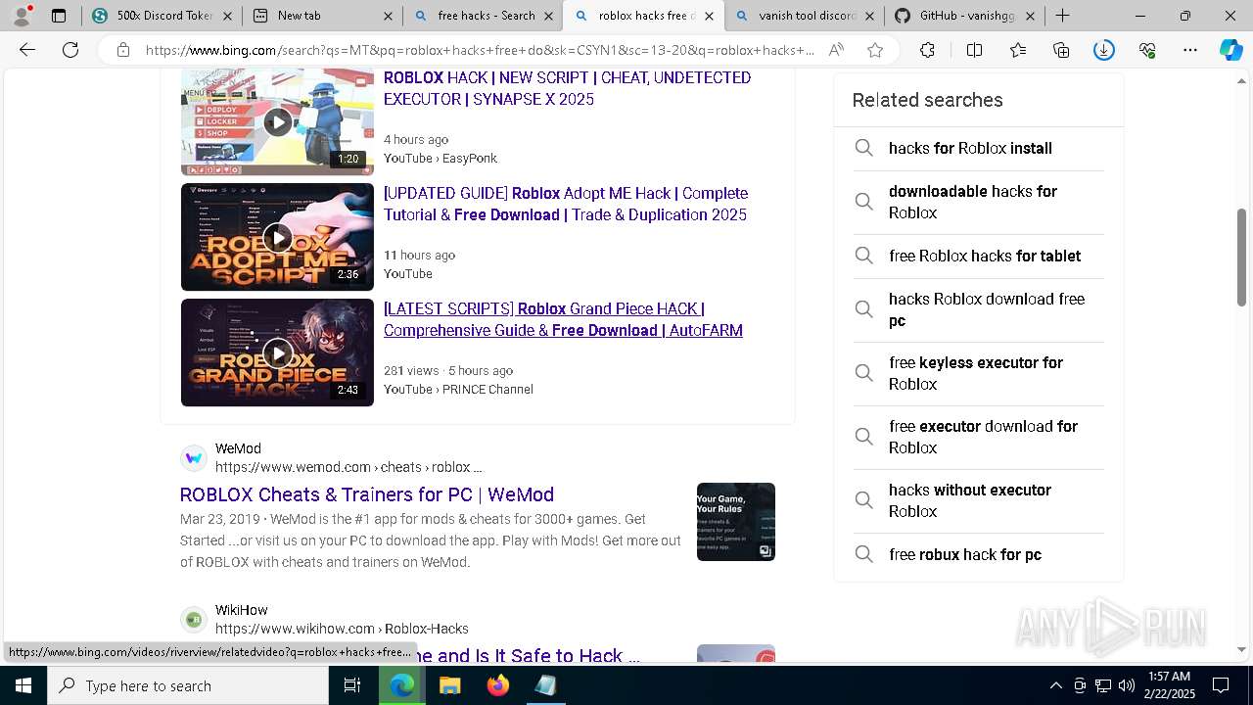Open 'ROBLOX Cheats & Trainers for PC | WeMod' result
1253x705 pixels.
pyautogui.click(x=367, y=494)
